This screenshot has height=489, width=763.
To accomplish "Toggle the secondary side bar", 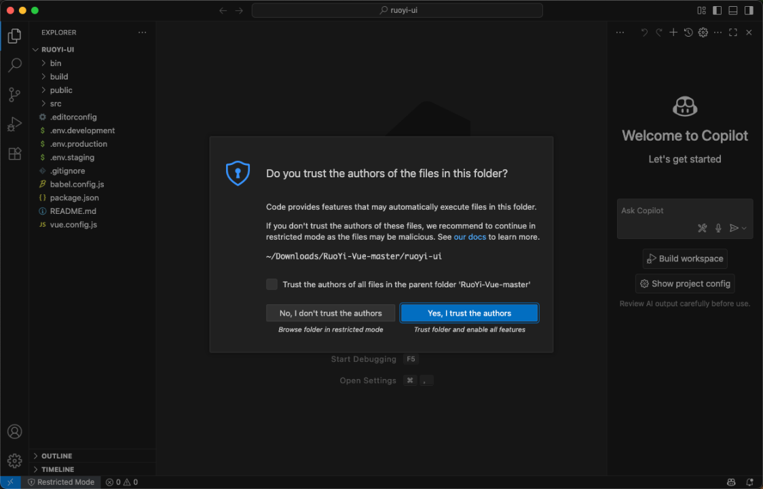I will (x=749, y=10).
